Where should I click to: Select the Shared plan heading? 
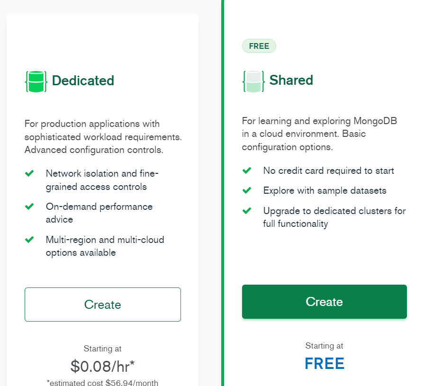pyautogui.click(x=291, y=80)
